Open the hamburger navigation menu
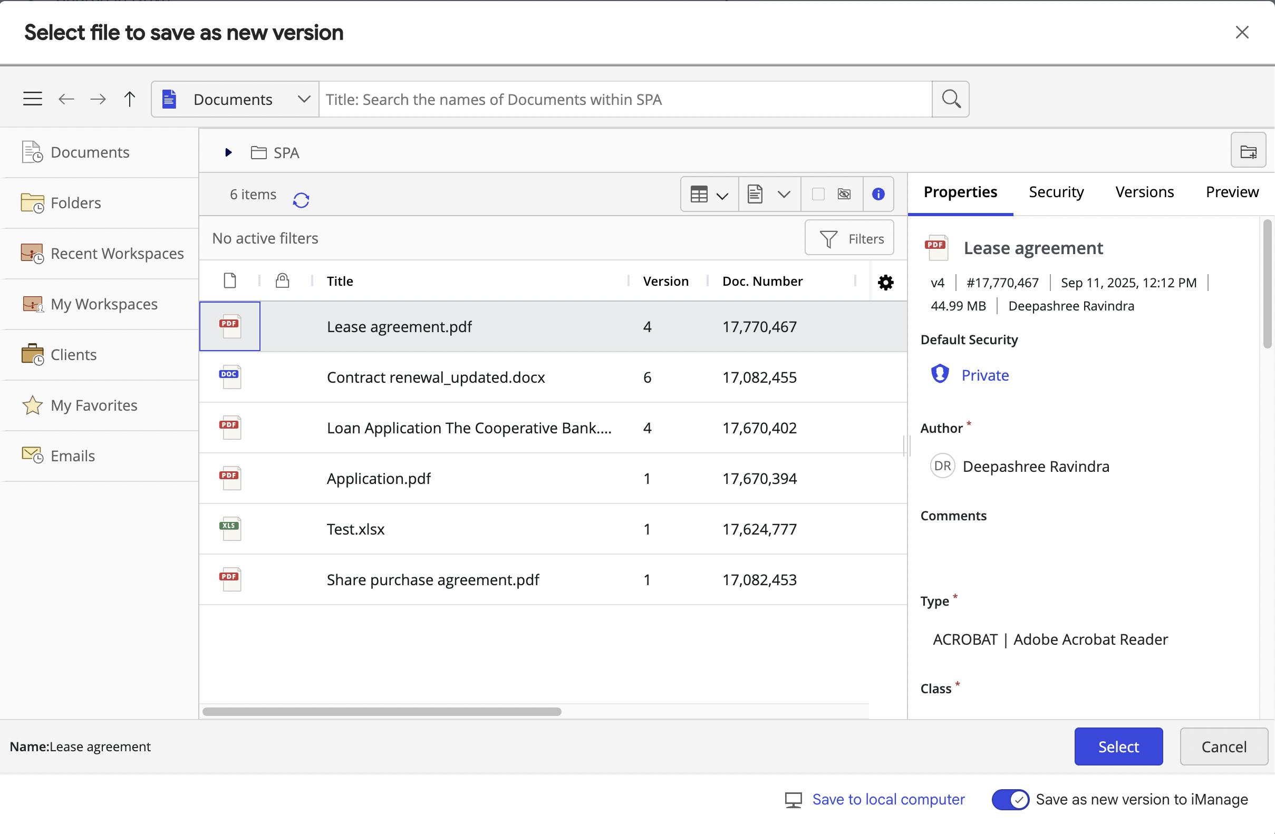This screenshot has width=1275, height=834. coord(32,99)
